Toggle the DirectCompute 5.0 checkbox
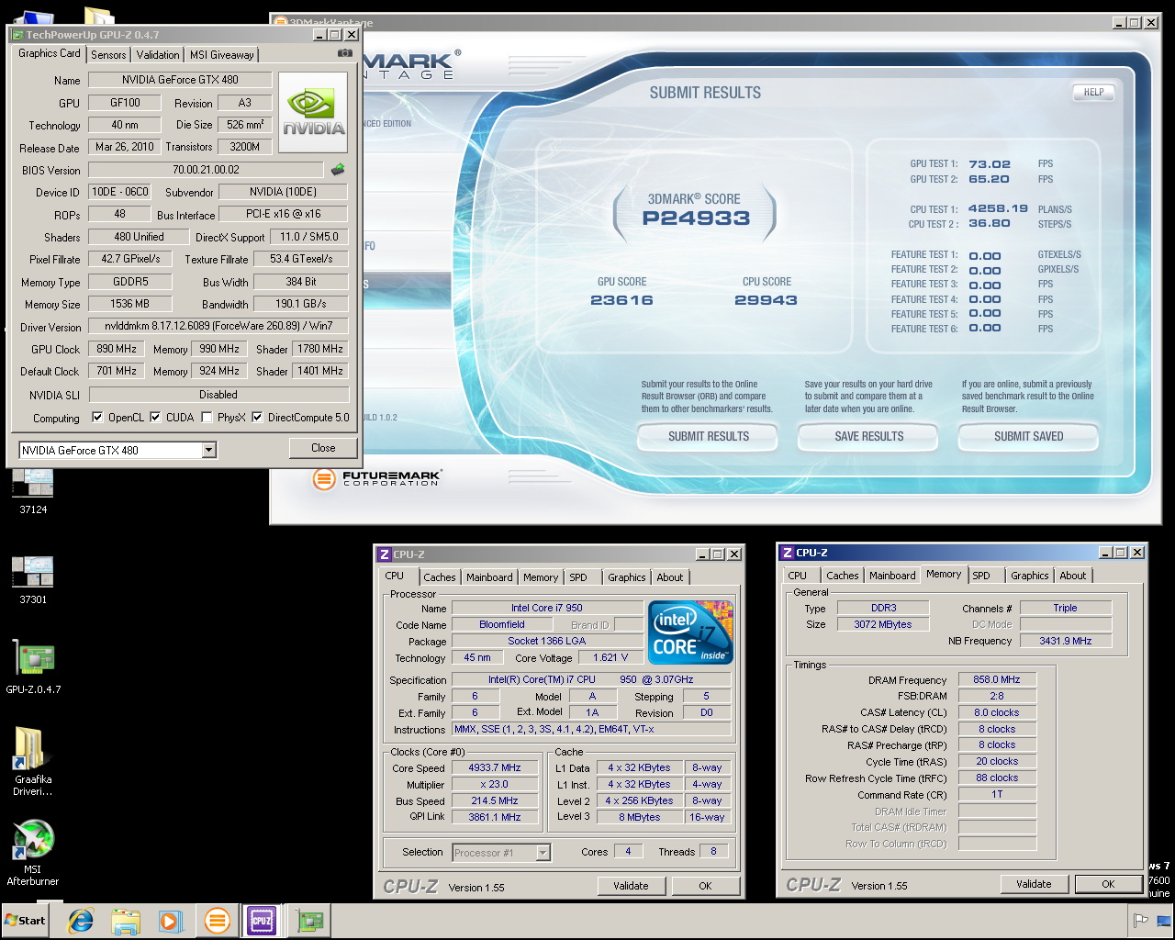The image size is (1175, 940). click(x=257, y=417)
